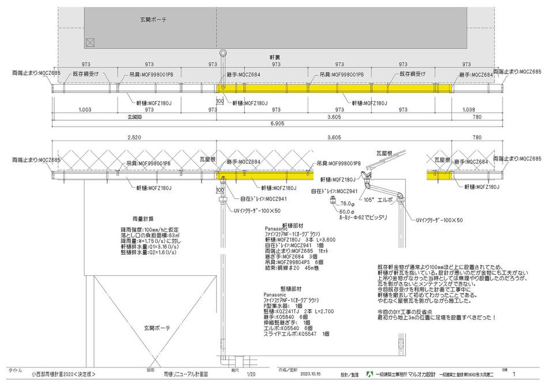The height and width of the screenshot is (387, 548).
Task: Click the 設計/監理 title block label
Action: coord(350,374)
